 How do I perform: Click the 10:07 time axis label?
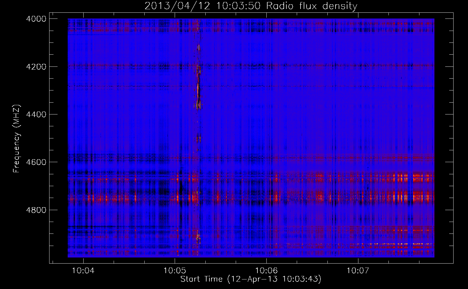click(358, 271)
